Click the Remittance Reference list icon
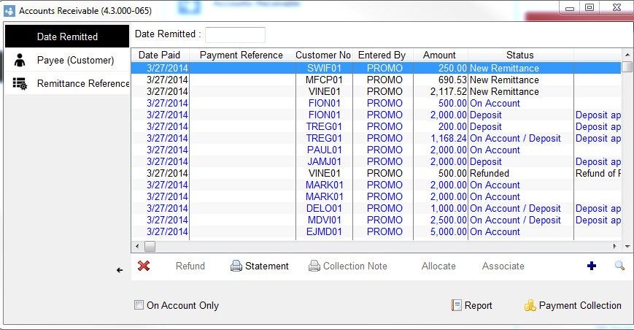This screenshot has width=634, height=330. click(x=20, y=83)
